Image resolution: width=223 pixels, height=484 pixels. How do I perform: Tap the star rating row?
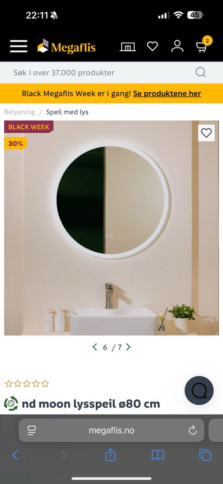click(x=27, y=383)
